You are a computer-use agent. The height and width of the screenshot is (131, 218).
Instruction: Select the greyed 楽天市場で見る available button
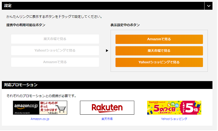click(55, 39)
